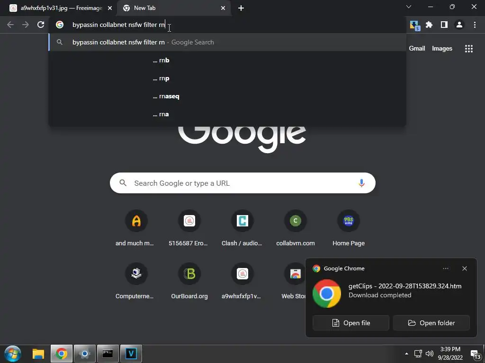Viewport: 485px width, 363px height.
Task: Click the Chrome taskbar icon
Action: point(62,354)
